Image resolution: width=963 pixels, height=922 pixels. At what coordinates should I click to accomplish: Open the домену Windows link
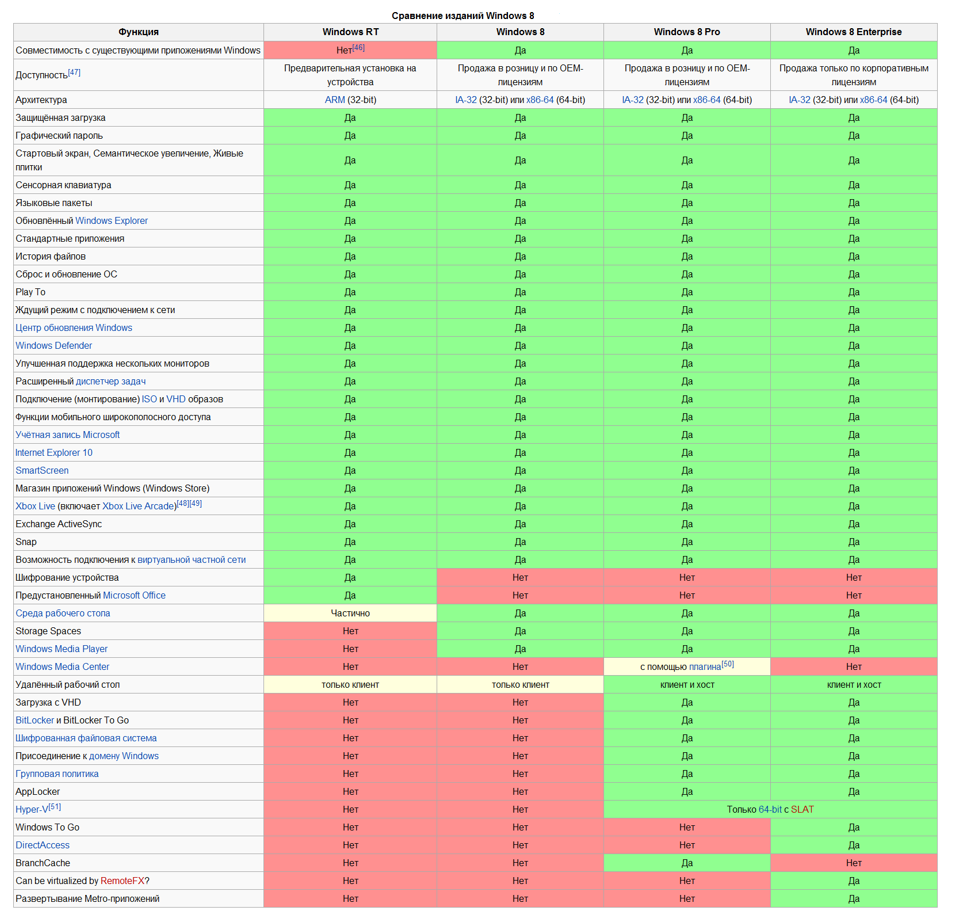click(x=124, y=756)
